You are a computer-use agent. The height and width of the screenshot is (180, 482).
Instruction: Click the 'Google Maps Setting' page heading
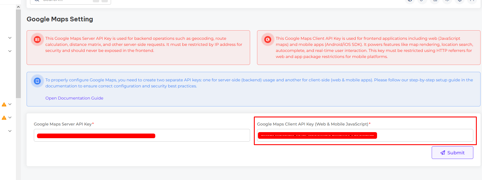pos(60,19)
